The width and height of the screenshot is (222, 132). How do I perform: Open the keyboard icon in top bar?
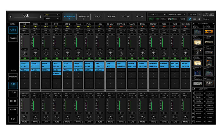[x=194, y=19]
